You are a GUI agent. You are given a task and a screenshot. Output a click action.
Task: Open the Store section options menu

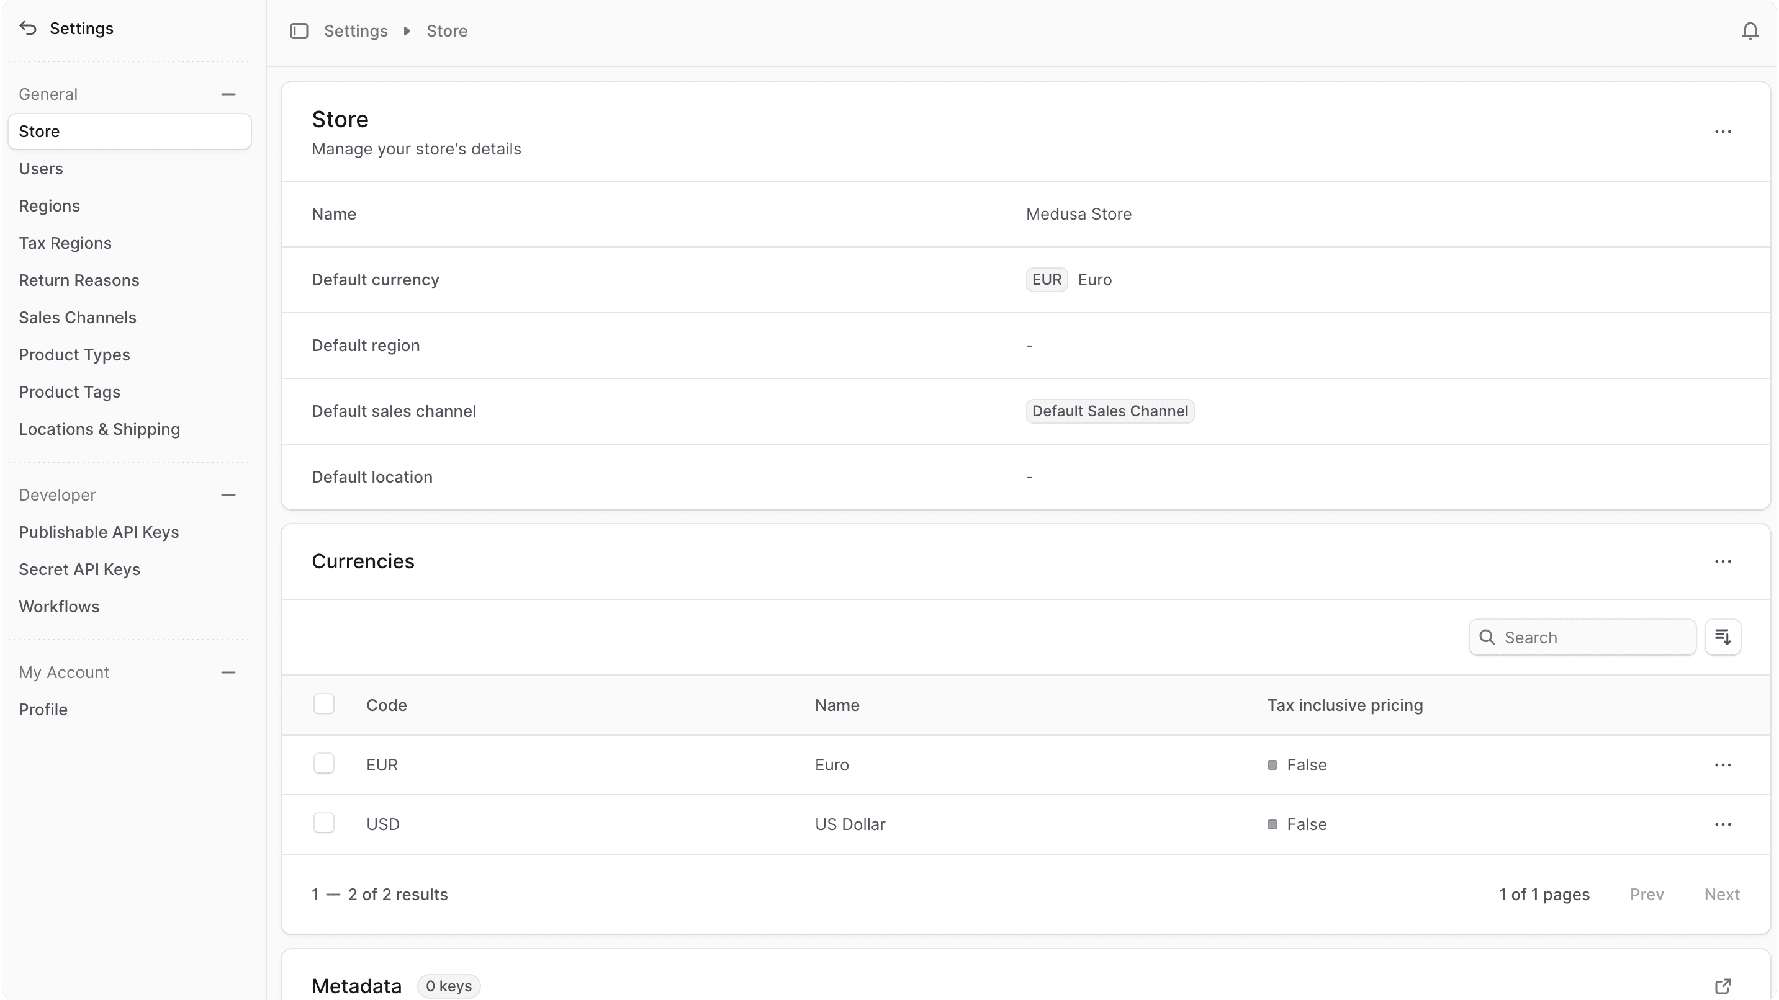click(1723, 132)
